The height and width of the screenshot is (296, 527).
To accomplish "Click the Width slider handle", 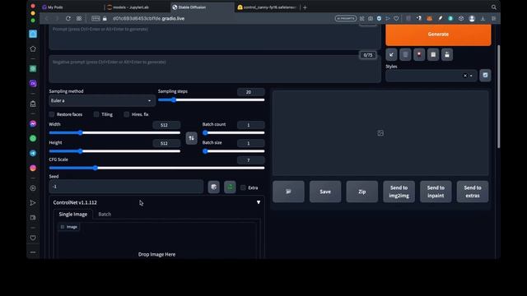I will (x=81, y=132).
